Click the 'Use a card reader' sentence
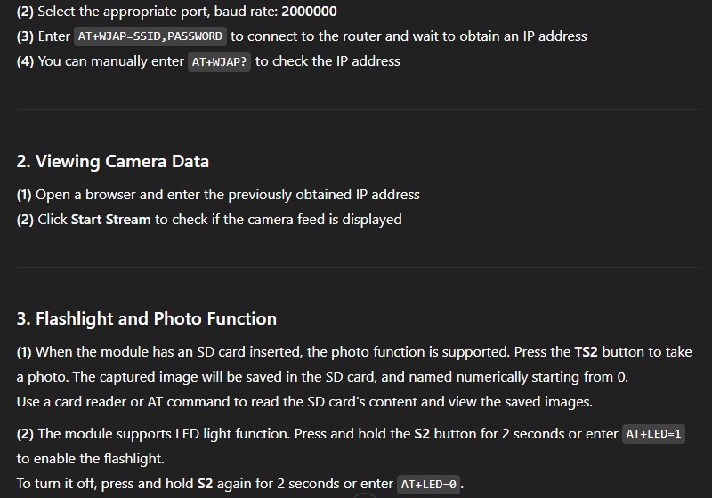712x498 pixels. (x=304, y=402)
